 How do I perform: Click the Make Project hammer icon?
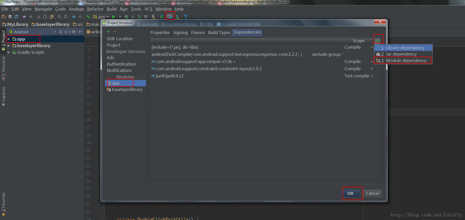coord(88,17)
